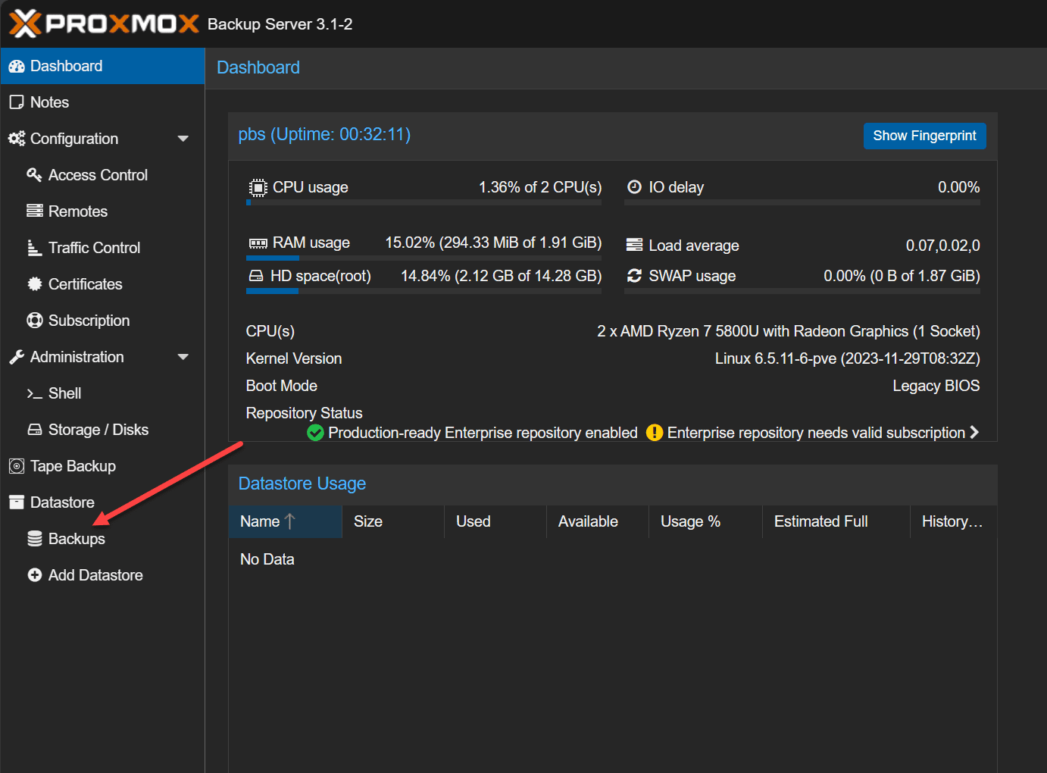Click the Load average tasks icon
Screen dimensions: 1047x773
[x=635, y=245]
